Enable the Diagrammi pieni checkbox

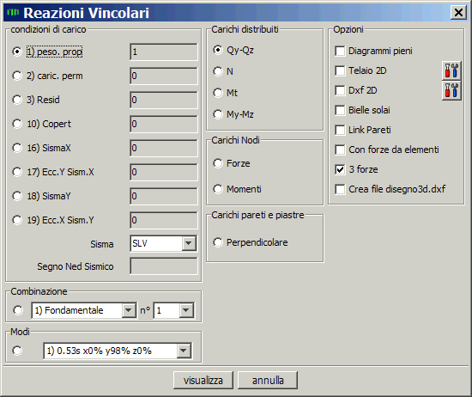(340, 51)
